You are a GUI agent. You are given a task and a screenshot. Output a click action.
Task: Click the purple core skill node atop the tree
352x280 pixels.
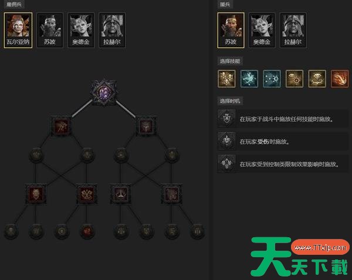pyautogui.click(x=104, y=93)
